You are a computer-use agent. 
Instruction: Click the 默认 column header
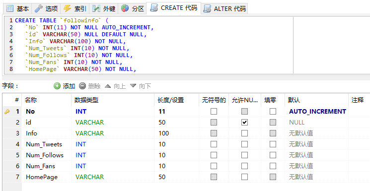294,100
